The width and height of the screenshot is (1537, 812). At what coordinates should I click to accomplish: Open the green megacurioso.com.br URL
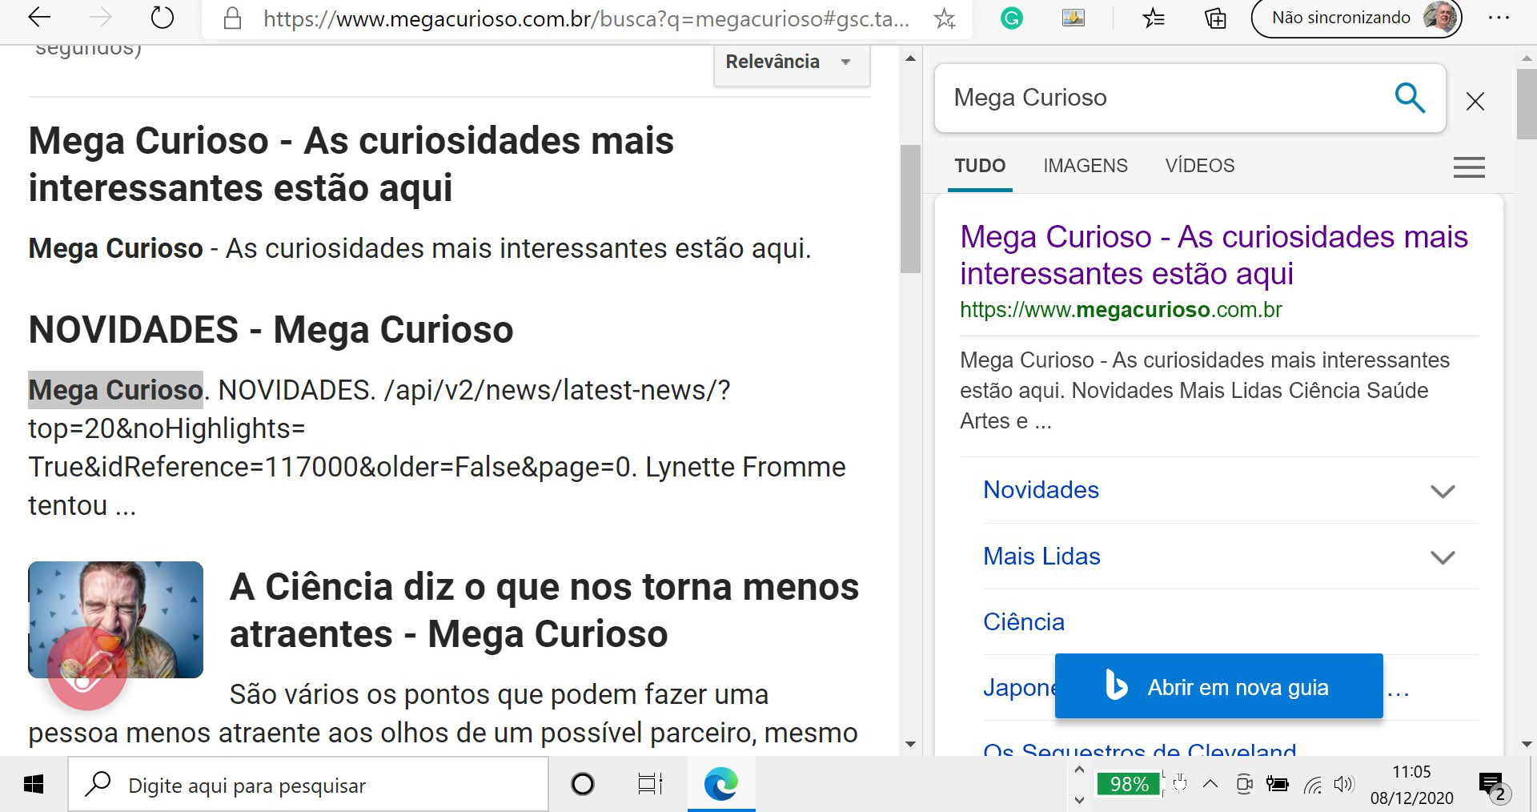[1121, 310]
